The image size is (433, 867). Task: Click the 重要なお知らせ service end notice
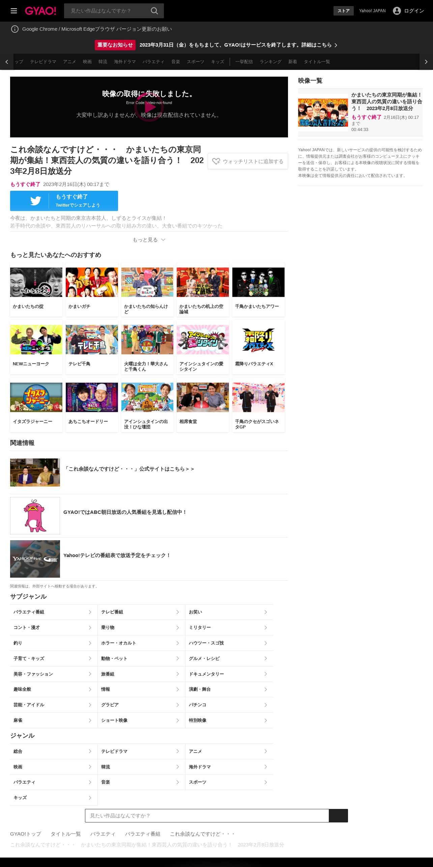click(x=216, y=45)
